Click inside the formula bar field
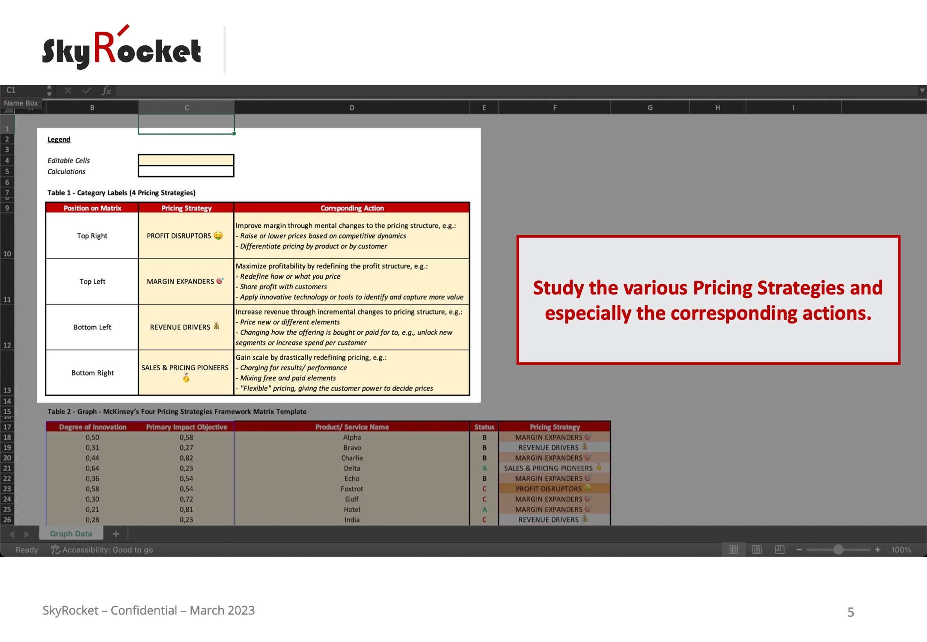This screenshot has height=642, width=927. point(516,91)
